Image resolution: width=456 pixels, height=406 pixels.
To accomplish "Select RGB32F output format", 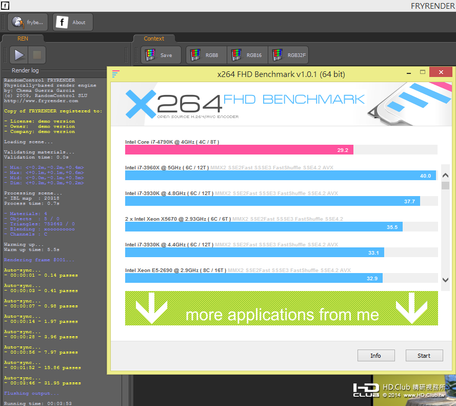I will 288,55.
